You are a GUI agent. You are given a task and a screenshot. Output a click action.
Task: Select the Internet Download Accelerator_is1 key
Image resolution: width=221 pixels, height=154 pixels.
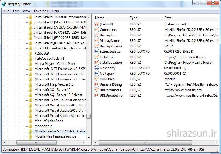(60, 48)
